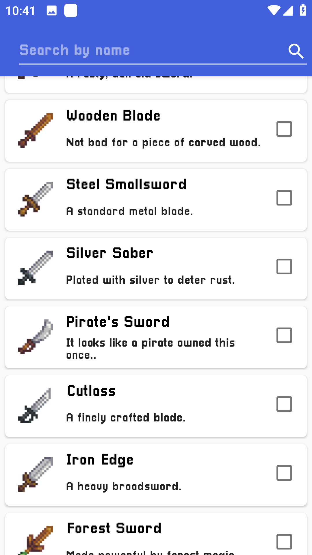Image resolution: width=312 pixels, height=555 pixels.
Task: Tap the Silver Saber sword icon
Action: point(36,268)
